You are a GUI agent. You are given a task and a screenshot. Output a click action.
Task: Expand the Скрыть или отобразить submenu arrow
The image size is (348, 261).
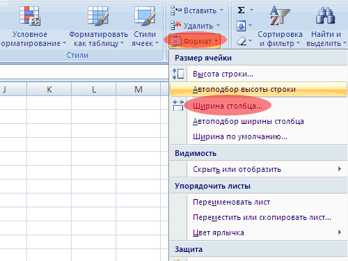tap(340, 169)
